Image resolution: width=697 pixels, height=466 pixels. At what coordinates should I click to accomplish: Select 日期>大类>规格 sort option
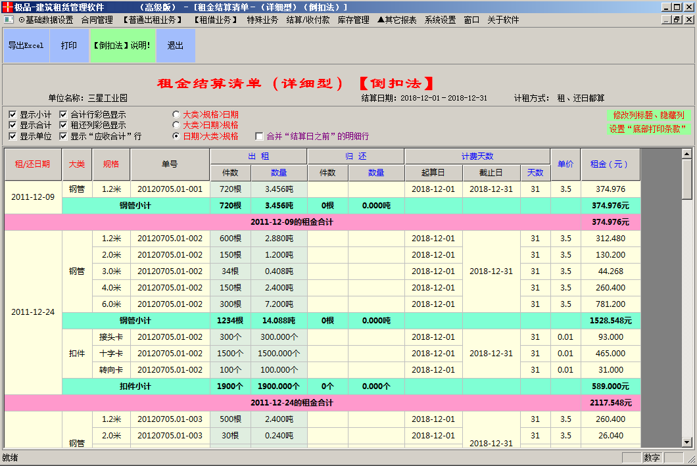[176, 136]
